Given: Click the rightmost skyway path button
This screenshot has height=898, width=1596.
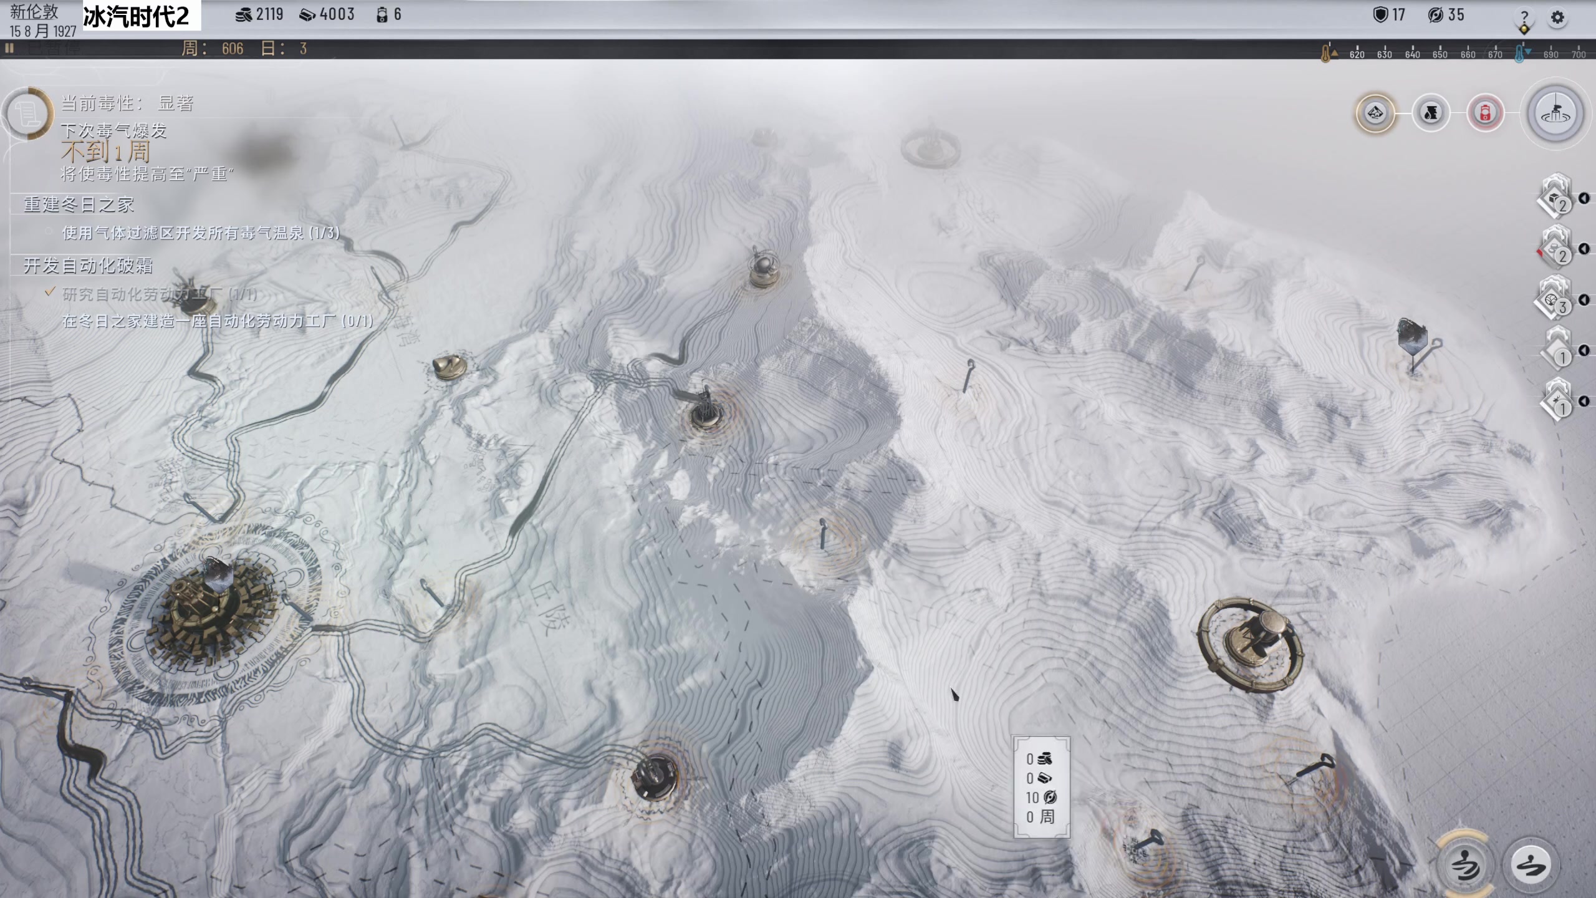Looking at the screenshot, I should click(x=1531, y=866).
